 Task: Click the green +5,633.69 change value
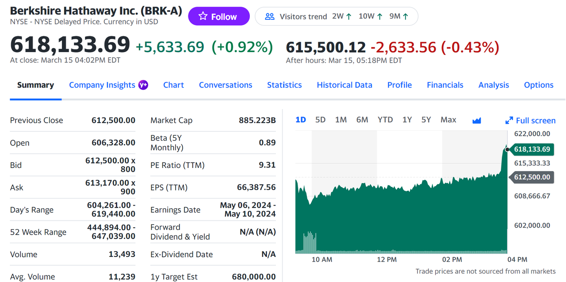click(170, 47)
